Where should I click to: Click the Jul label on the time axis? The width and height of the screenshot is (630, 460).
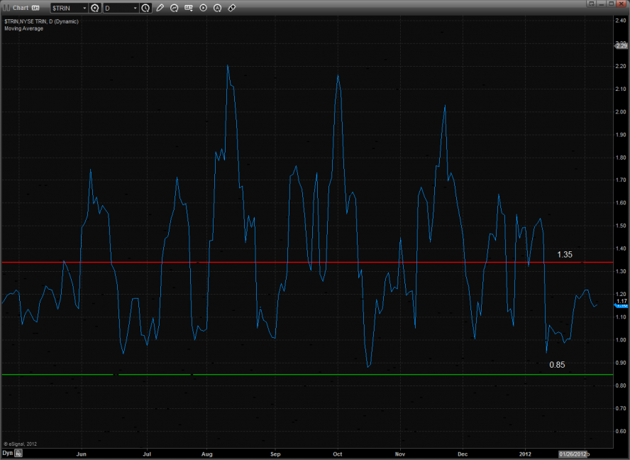click(x=147, y=454)
